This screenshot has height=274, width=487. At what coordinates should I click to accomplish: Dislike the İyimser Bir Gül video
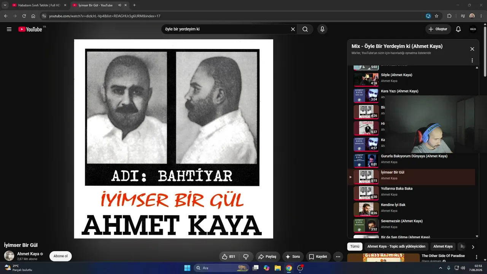pyautogui.click(x=246, y=256)
